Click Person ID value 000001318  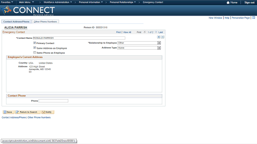pyautogui.click(x=102, y=28)
